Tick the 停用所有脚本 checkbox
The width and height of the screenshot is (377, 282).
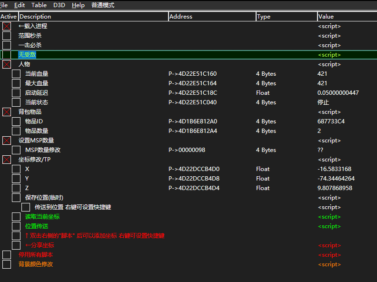[x=7, y=255]
